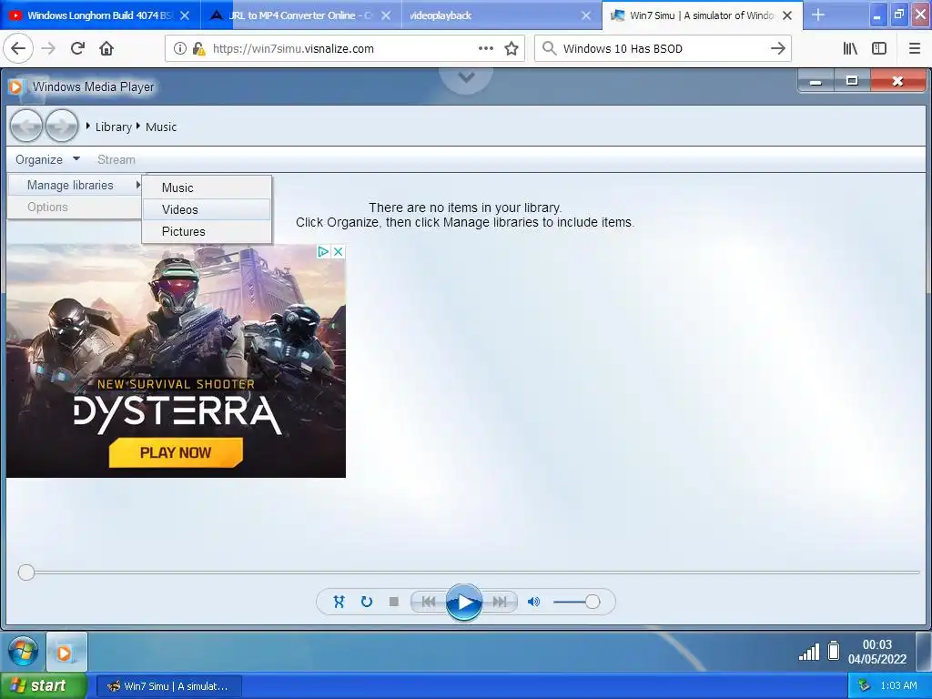This screenshot has width=932, height=699.
Task: Bookmark this page with the star
Action: pos(512,49)
